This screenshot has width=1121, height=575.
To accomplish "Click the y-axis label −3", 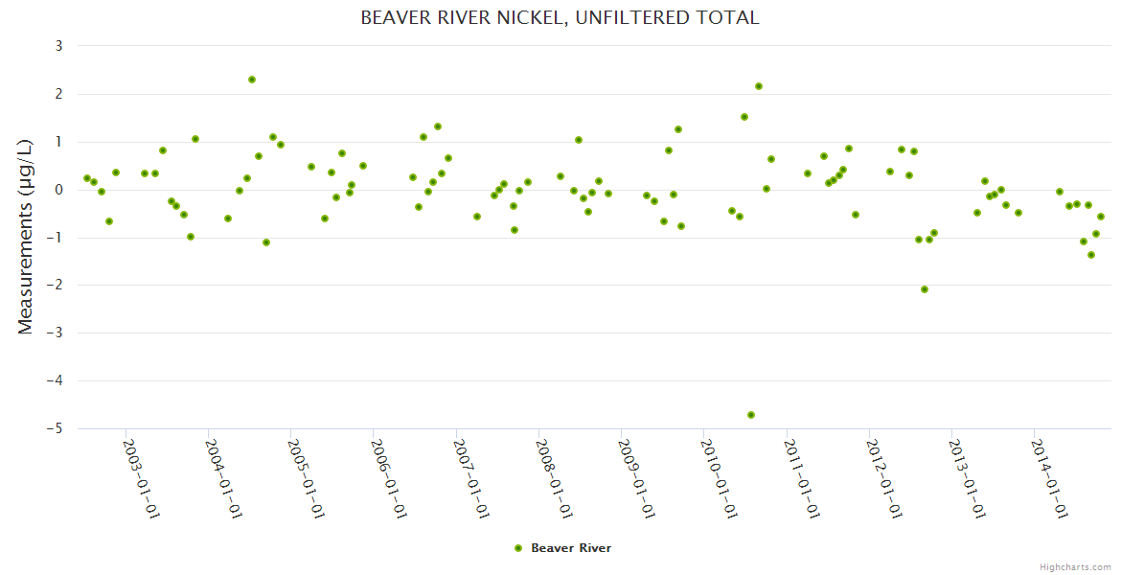I will click(56, 333).
